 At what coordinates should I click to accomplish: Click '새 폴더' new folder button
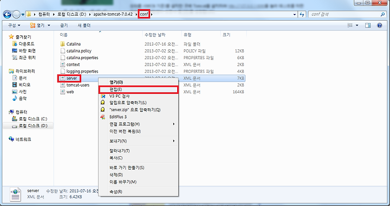tap(84, 25)
